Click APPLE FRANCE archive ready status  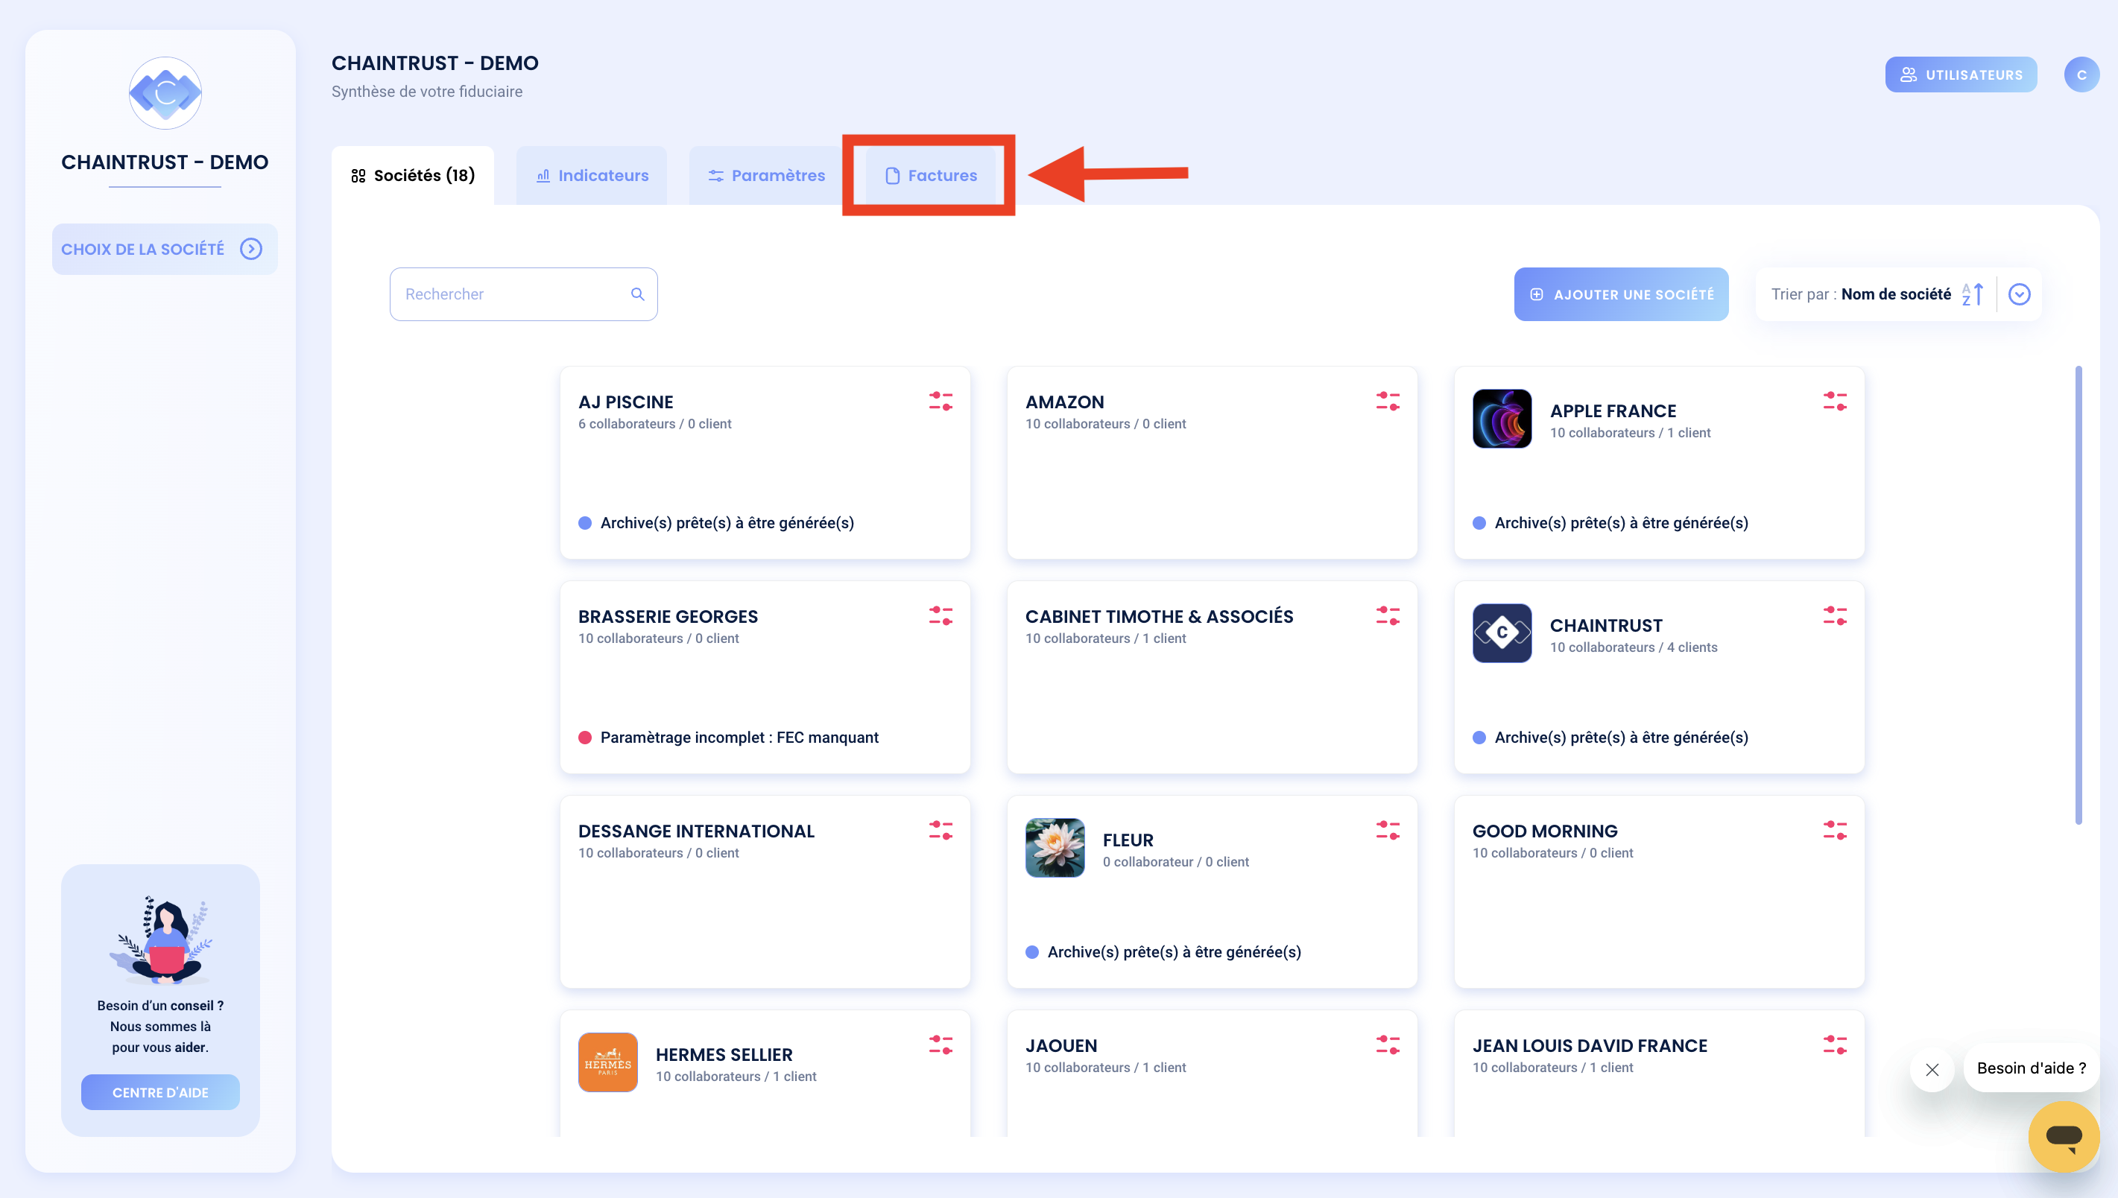click(x=1610, y=522)
